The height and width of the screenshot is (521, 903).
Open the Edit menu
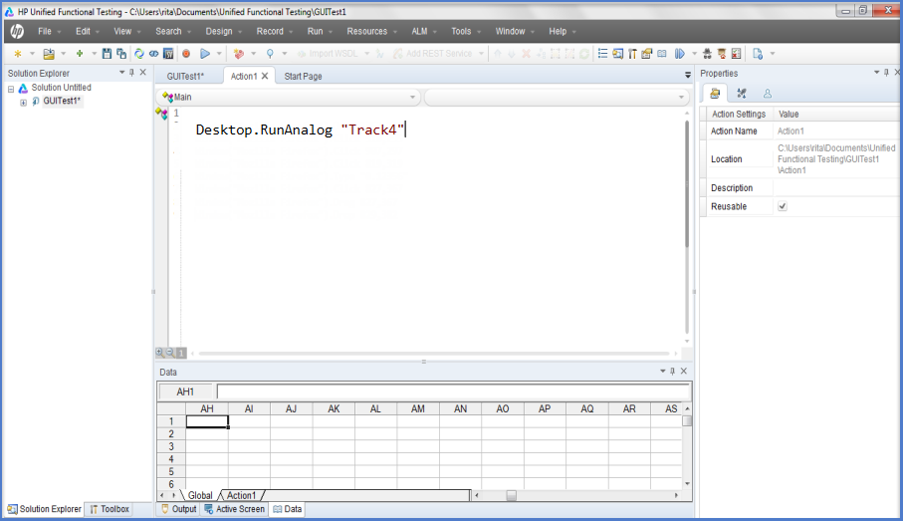pyautogui.click(x=83, y=31)
